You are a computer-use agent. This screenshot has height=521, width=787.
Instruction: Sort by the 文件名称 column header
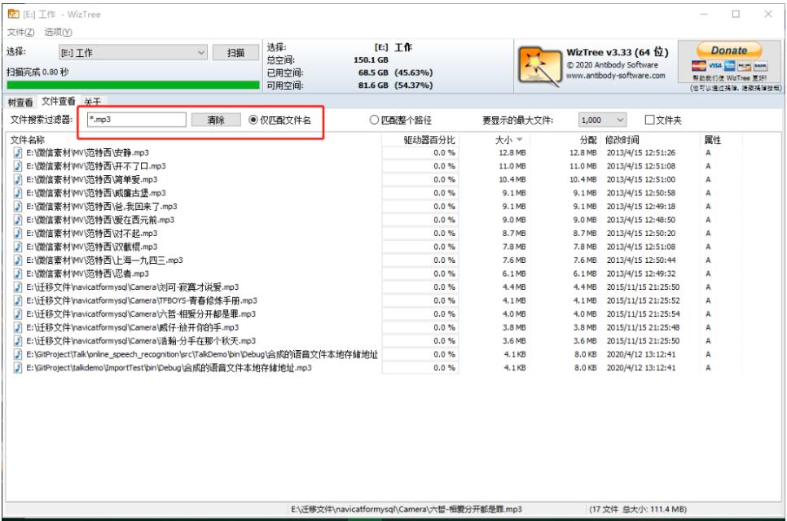coord(28,140)
